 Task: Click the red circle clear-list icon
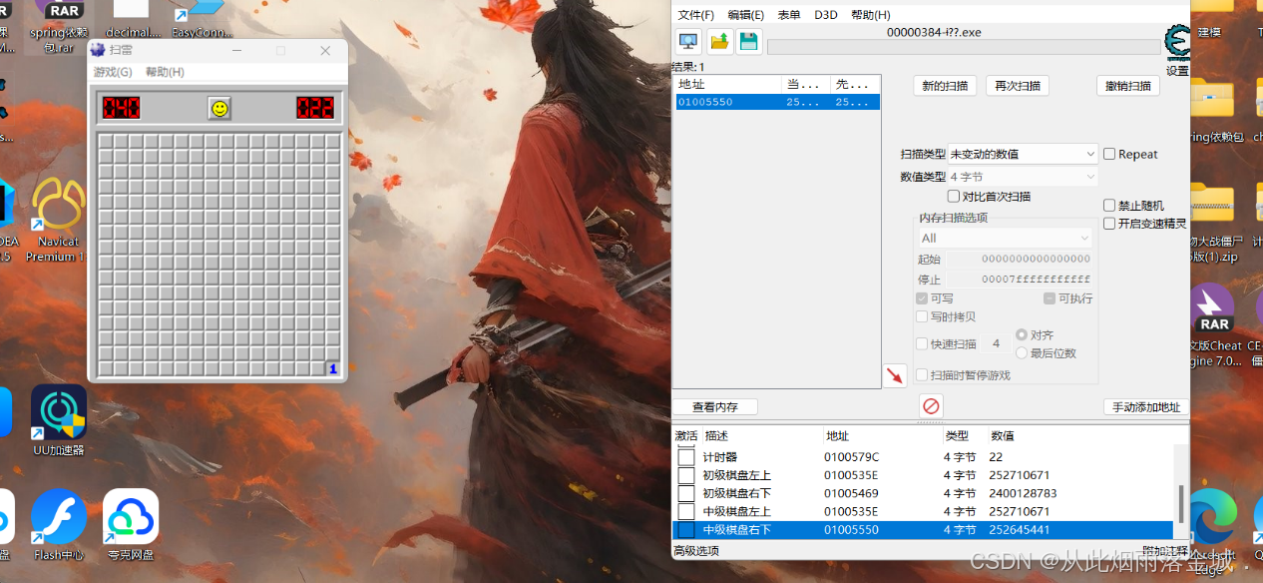[931, 406]
